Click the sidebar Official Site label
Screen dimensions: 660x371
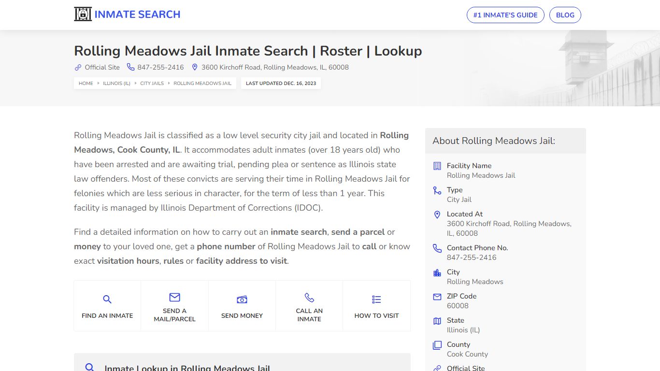click(x=466, y=368)
